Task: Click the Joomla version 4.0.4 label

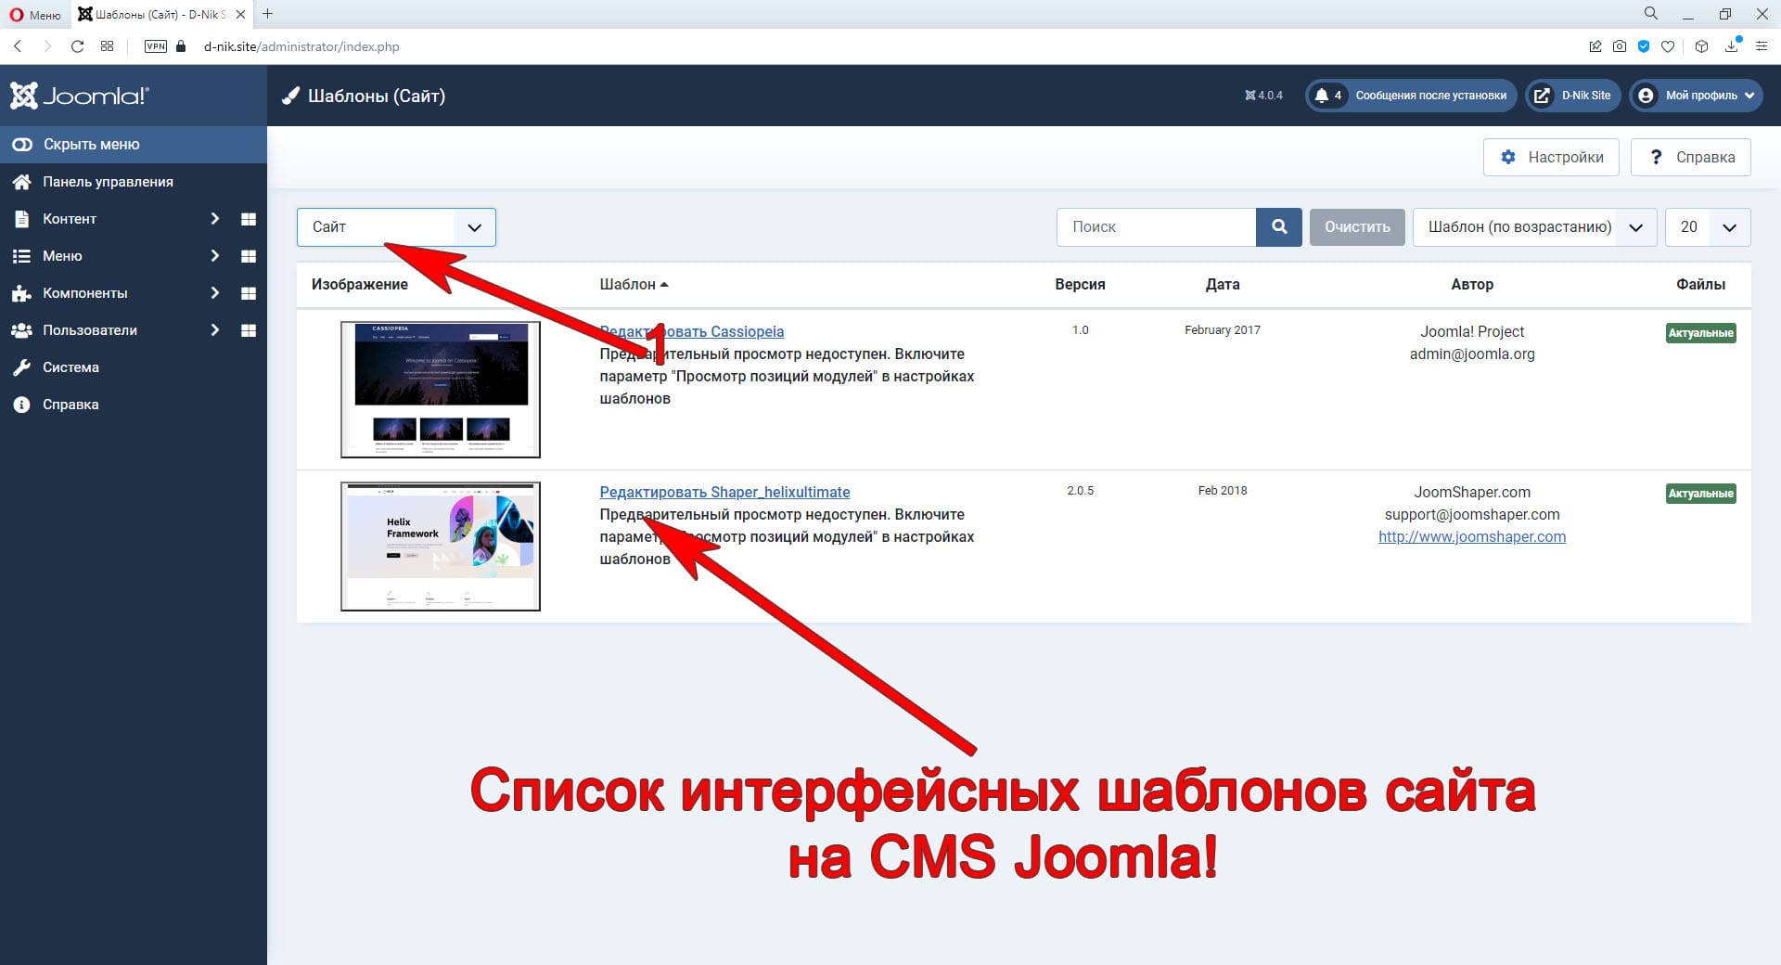Action: tap(1263, 96)
